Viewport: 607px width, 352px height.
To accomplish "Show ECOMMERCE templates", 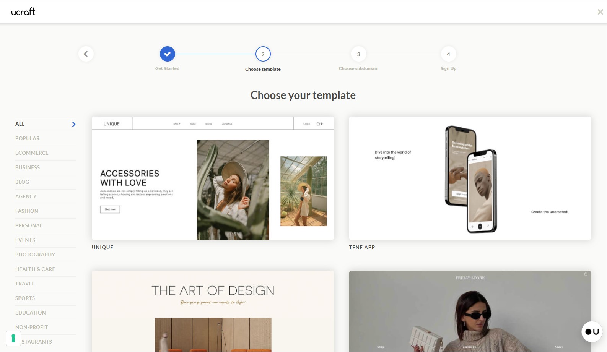I will [x=32, y=153].
